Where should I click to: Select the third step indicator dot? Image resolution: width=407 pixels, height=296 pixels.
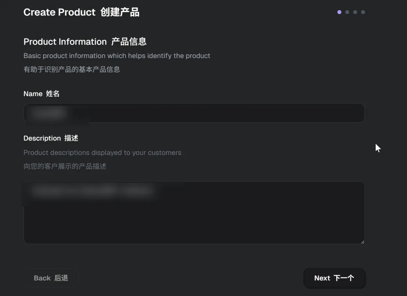355,12
